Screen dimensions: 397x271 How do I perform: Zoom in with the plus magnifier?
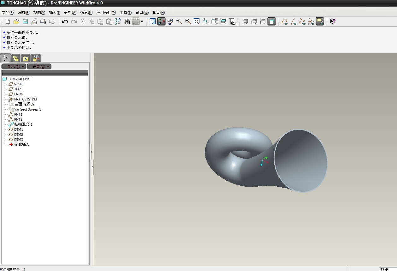179,21
